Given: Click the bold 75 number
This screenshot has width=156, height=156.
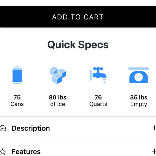Looking at the screenshot, I should [x=17, y=97].
